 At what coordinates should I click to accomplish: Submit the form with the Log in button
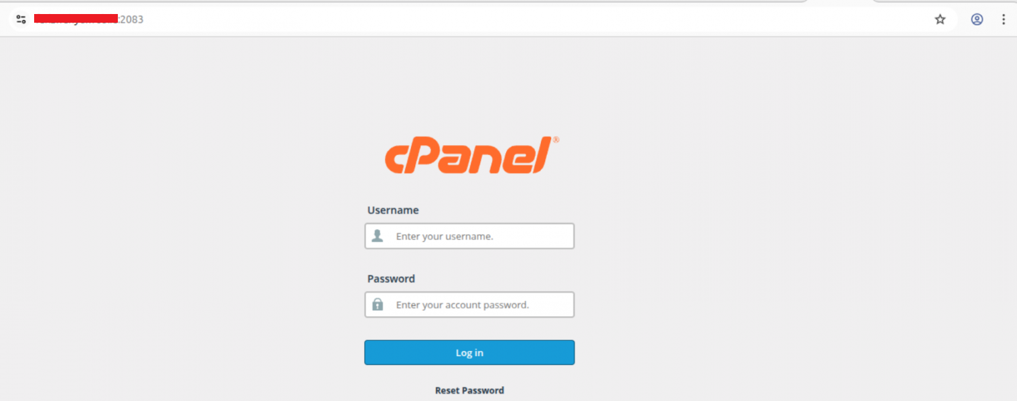469,352
